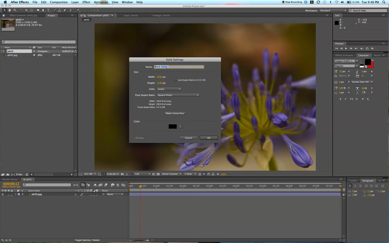Open the Pixel Aspect Ratio dropdown
The height and width of the screenshot is (243, 389).
coord(178,95)
